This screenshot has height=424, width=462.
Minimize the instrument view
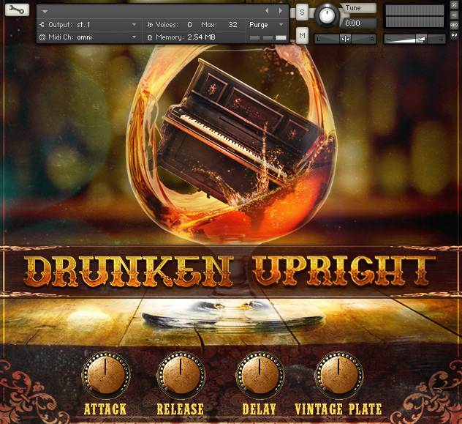(454, 15)
